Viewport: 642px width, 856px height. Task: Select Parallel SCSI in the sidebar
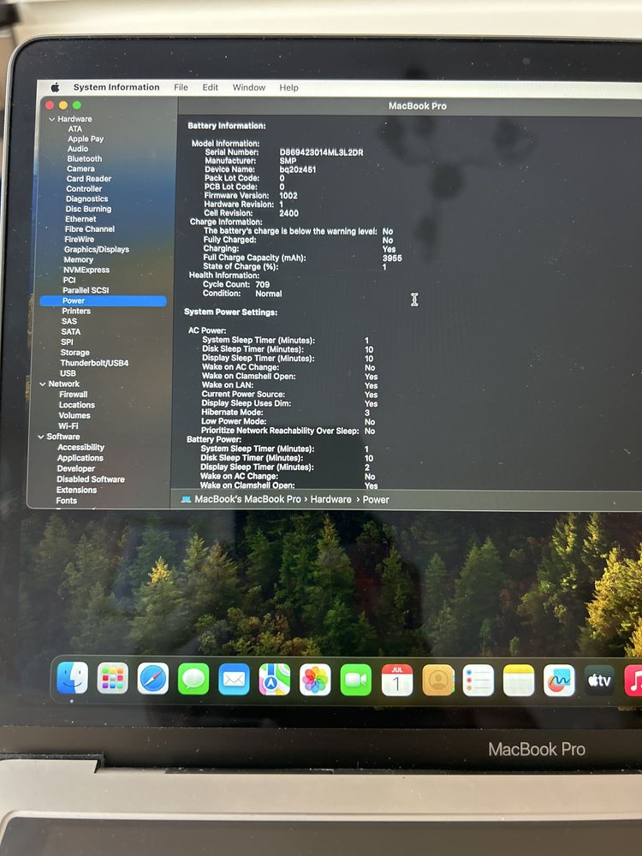tap(86, 290)
